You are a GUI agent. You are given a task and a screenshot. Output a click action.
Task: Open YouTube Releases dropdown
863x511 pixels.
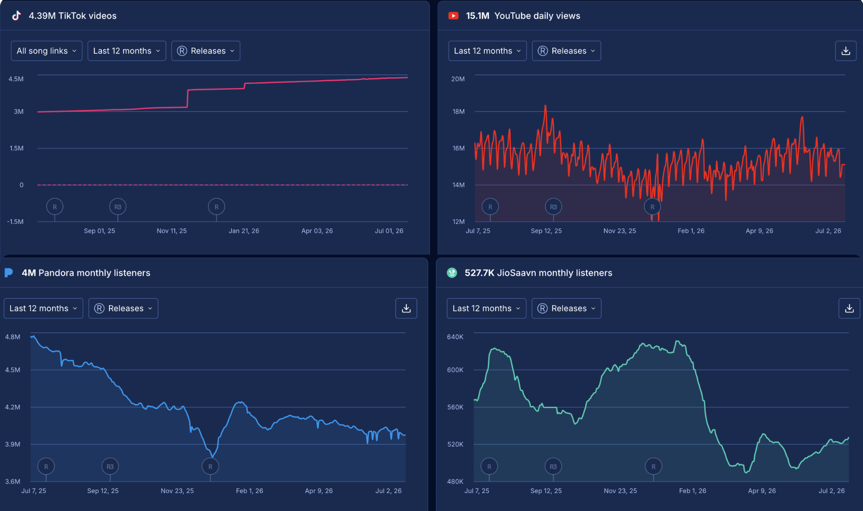tap(566, 51)
